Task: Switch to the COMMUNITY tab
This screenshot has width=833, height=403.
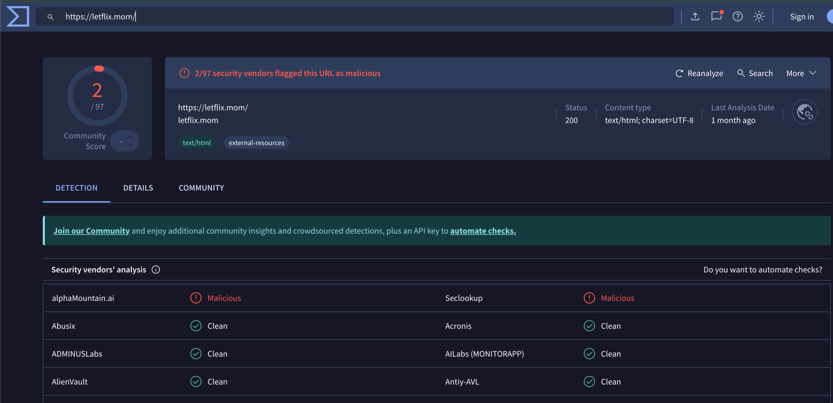Action: (201, 188)
